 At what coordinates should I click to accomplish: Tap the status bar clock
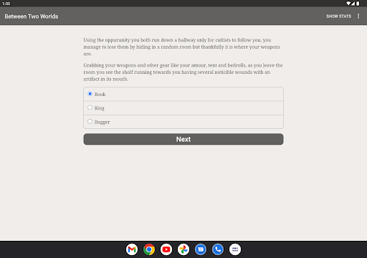pos(6,4)
